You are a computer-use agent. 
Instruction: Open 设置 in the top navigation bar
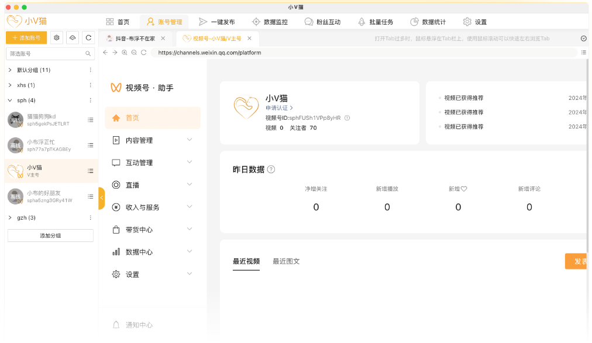pyautogui.click(x=474, y=22)
